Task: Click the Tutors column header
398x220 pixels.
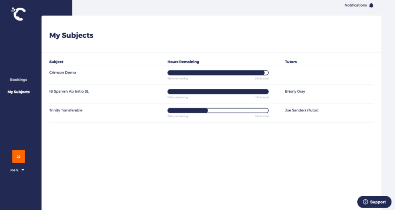Action: click(291, 62)
